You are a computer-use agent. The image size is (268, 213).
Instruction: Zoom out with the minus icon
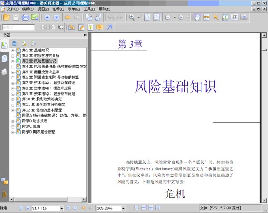167,17
